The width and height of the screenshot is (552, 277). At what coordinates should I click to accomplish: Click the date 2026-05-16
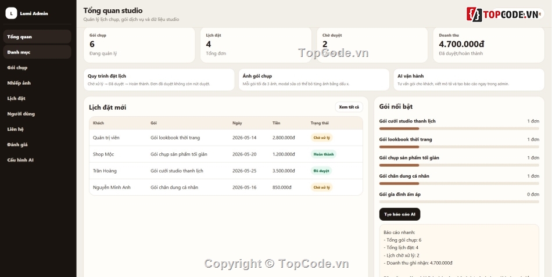coord(244,187)
